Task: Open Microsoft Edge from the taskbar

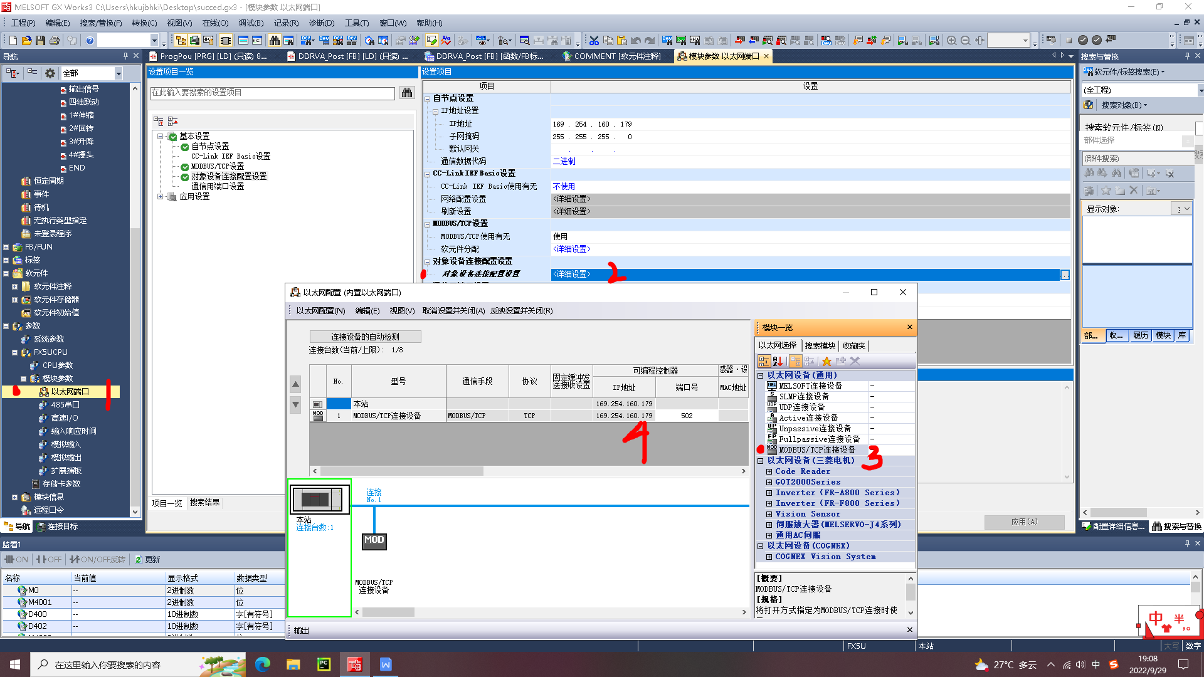Action: point(262,664)
